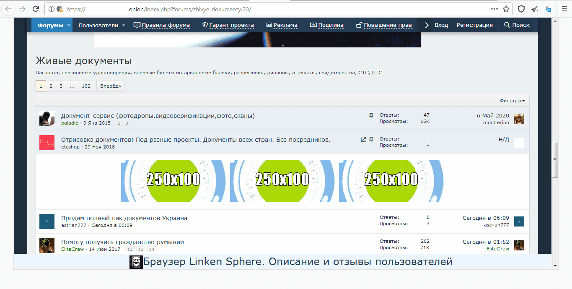Viewport: 572px width, 289px height.
Task: Select the Реклама navigation item
Action: 282,25
